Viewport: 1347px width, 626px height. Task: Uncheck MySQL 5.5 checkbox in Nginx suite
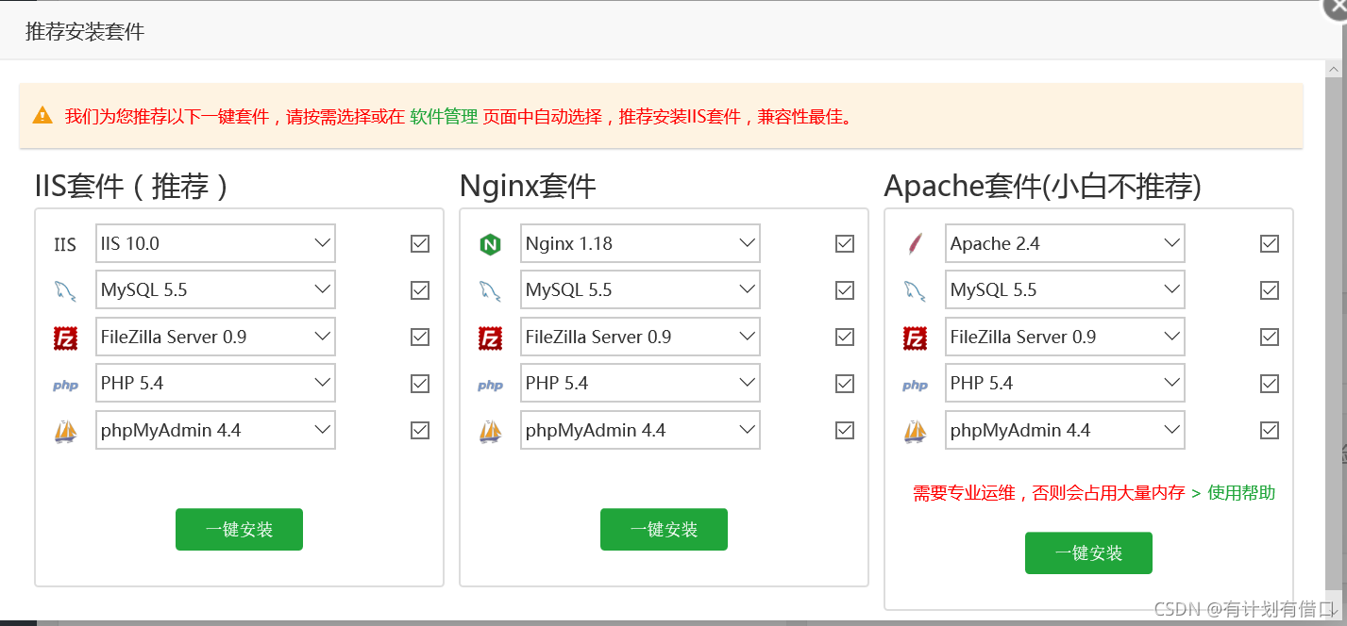click(x=845, y=290)
